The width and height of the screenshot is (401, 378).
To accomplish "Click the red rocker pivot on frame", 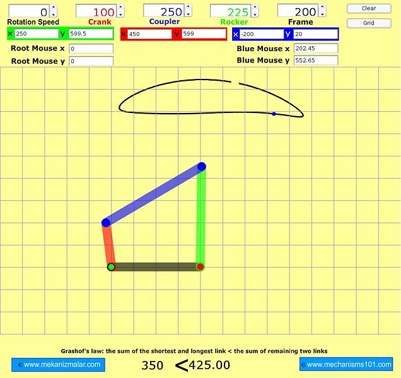I will (200, 267).
